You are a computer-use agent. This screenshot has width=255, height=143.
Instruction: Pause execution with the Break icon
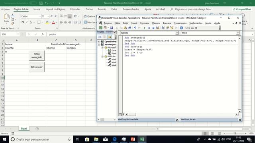click(x=149, y=28)
